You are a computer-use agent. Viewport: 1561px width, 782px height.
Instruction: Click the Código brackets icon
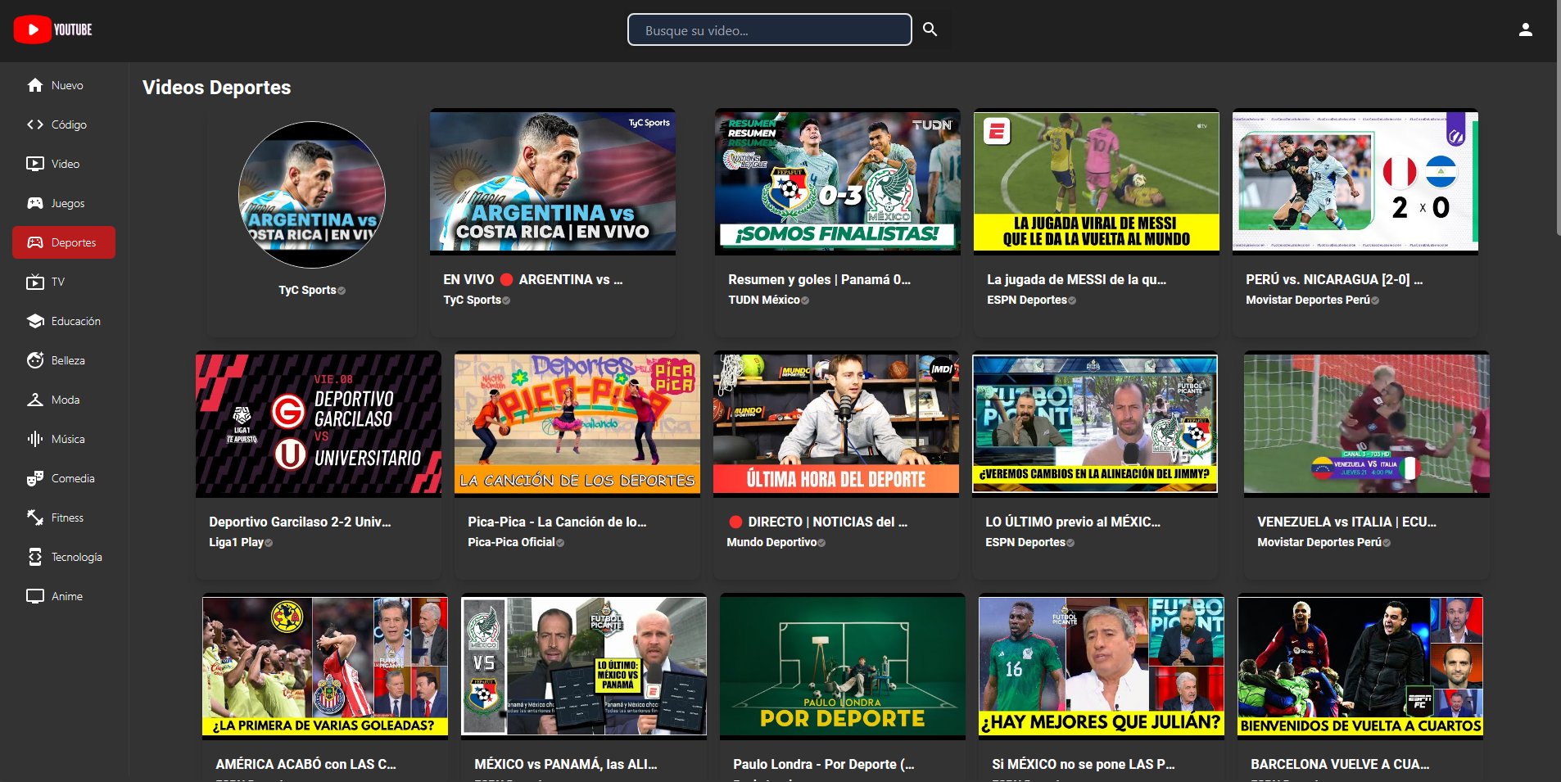point(35,124)
